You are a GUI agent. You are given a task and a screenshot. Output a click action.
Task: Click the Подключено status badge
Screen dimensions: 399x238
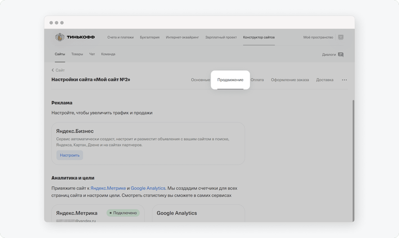[x=123, y=213]
